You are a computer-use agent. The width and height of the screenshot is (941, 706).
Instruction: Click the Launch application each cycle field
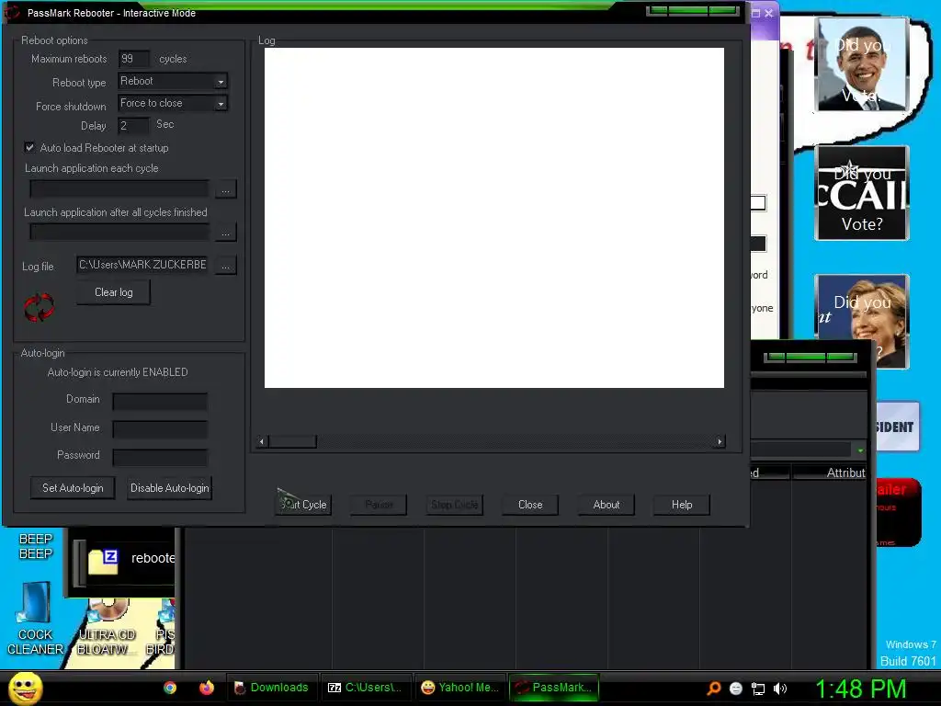tap(119, 189)
